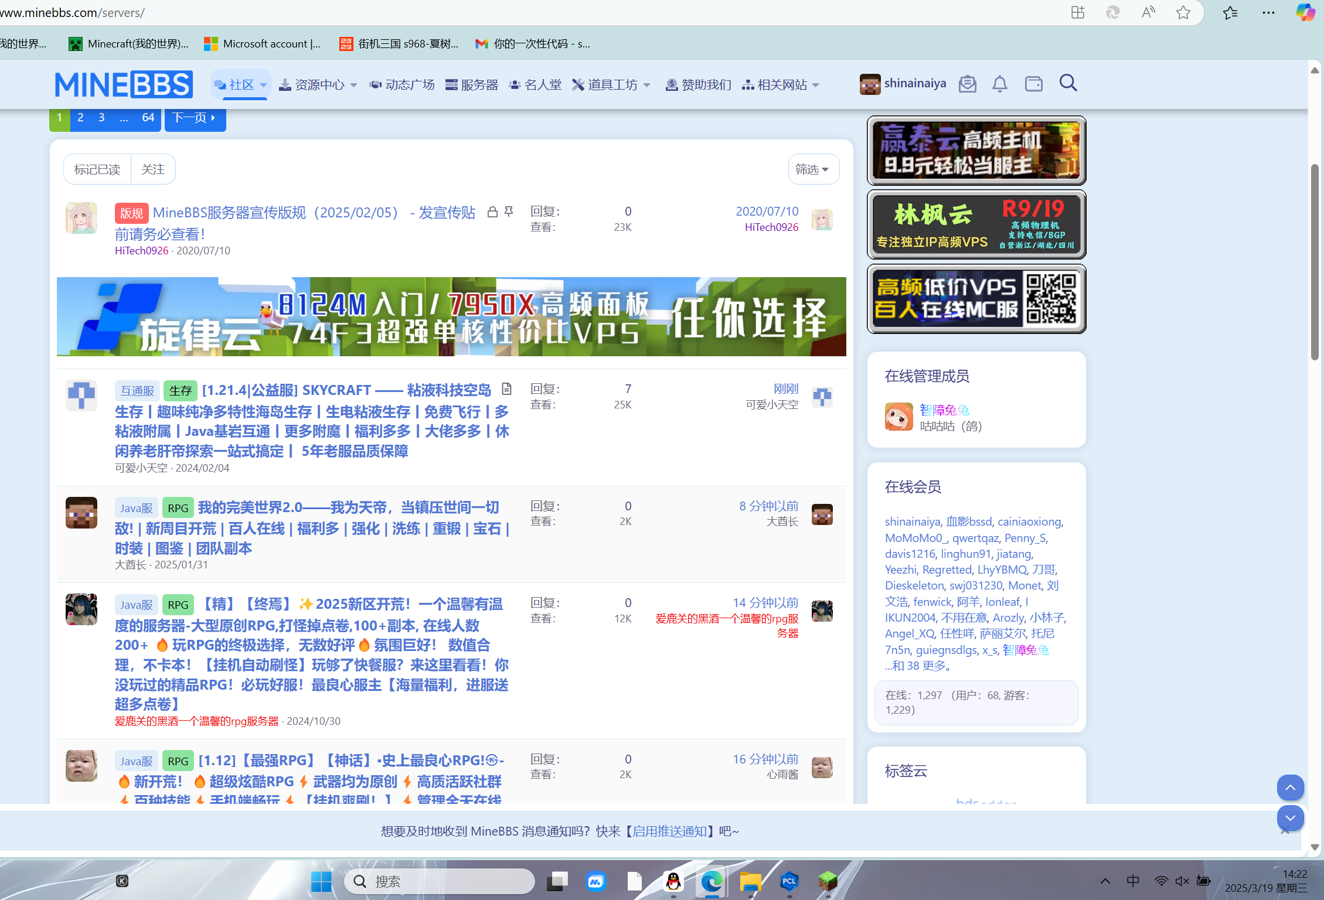
Task: Open PCL launcher taskbar icon
Action: coord(789,881)
